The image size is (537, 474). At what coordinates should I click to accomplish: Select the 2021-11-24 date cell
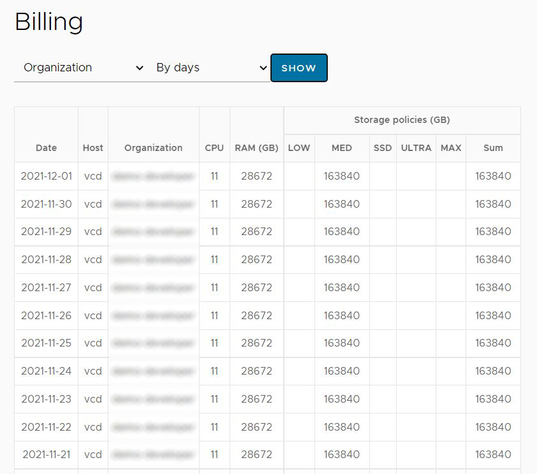coord(46,371)
